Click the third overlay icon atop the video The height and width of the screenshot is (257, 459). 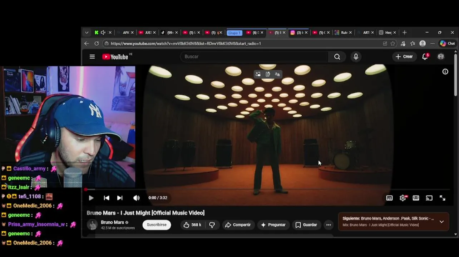coord(277,74)
